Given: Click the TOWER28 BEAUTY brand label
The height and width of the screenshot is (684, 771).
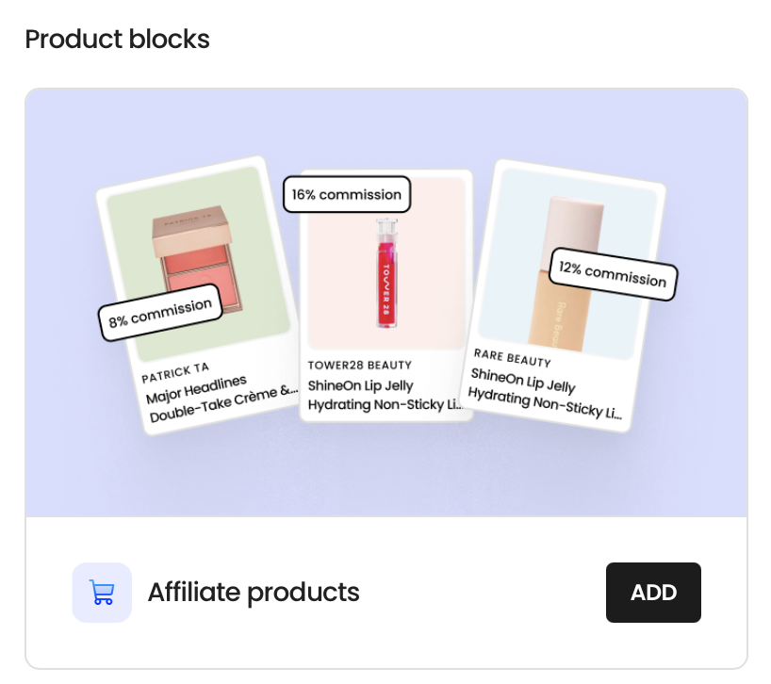Looking at the screenshot, I should (360, 366).
